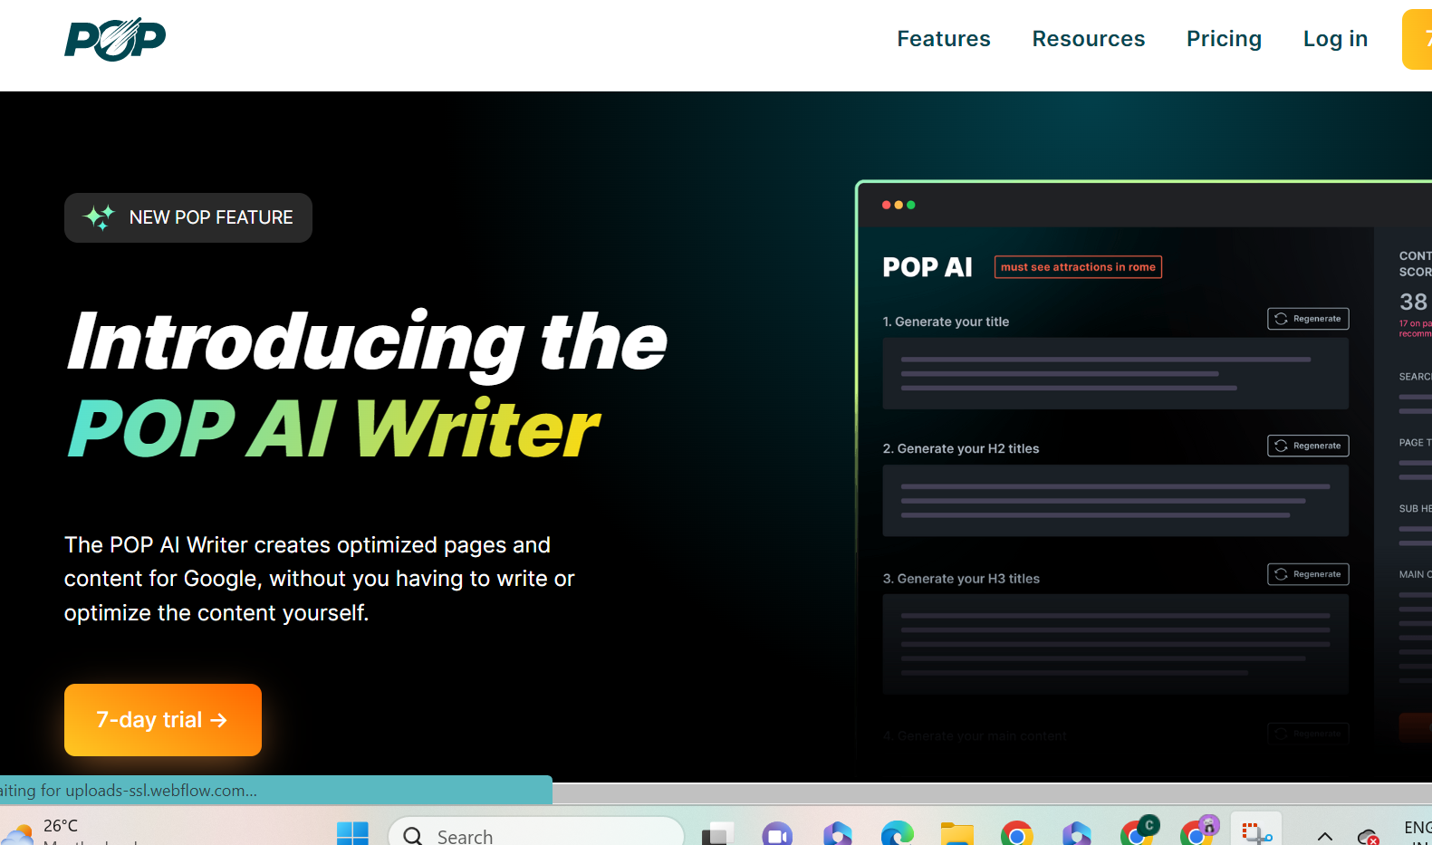Image resolution: width=1432 pixels, height=845 pixels.
Task: Open the Resources menu
Action: pos(1089,39)
